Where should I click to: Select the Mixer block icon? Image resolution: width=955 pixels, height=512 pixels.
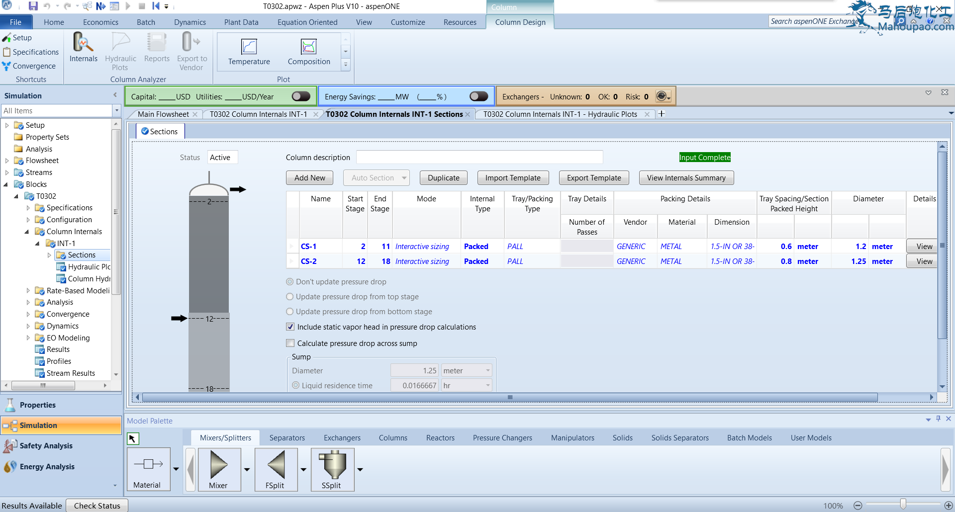pyautogui.click(x=219, y=469)
